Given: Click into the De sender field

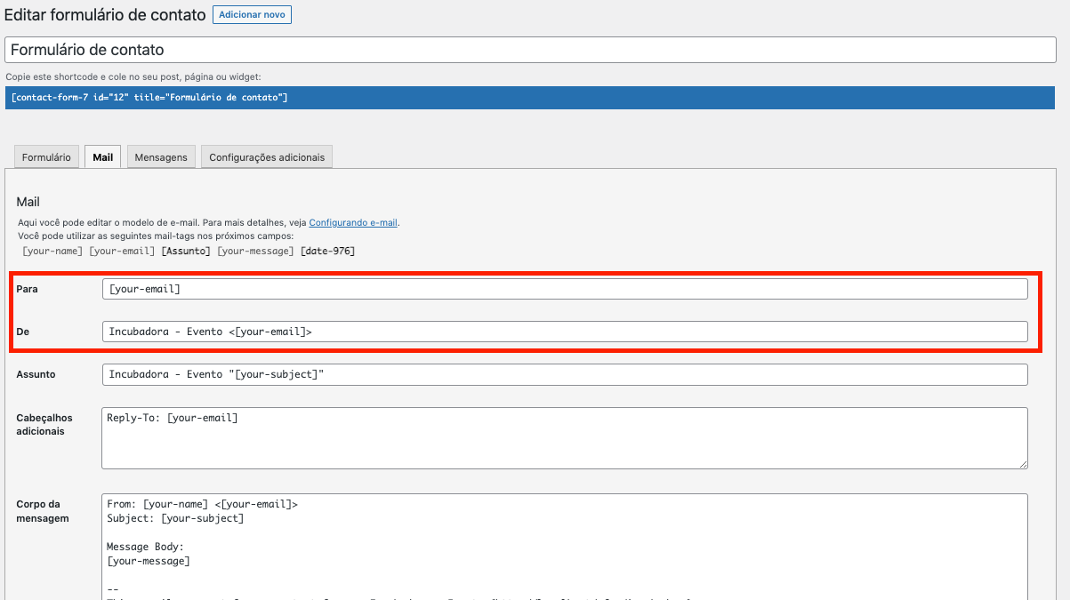Looking at the screenshot, I should tap(565, 332).
